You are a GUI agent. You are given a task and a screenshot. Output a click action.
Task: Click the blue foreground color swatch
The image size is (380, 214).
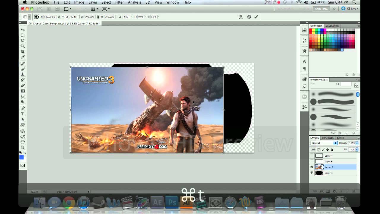21,158
